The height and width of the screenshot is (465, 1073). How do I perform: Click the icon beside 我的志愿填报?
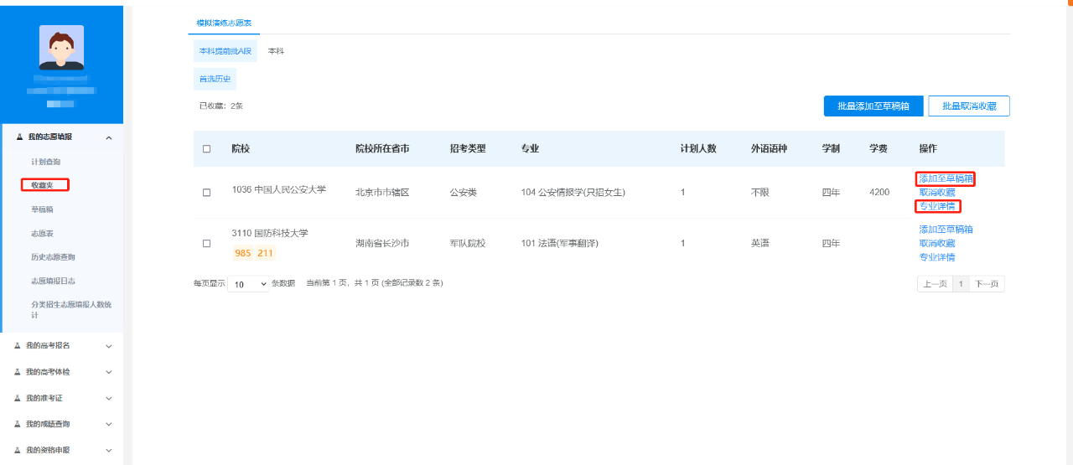coord(20,137)
